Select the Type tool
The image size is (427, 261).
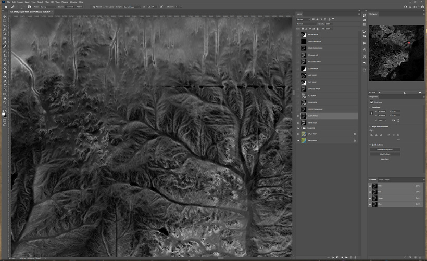coord(5,85)
